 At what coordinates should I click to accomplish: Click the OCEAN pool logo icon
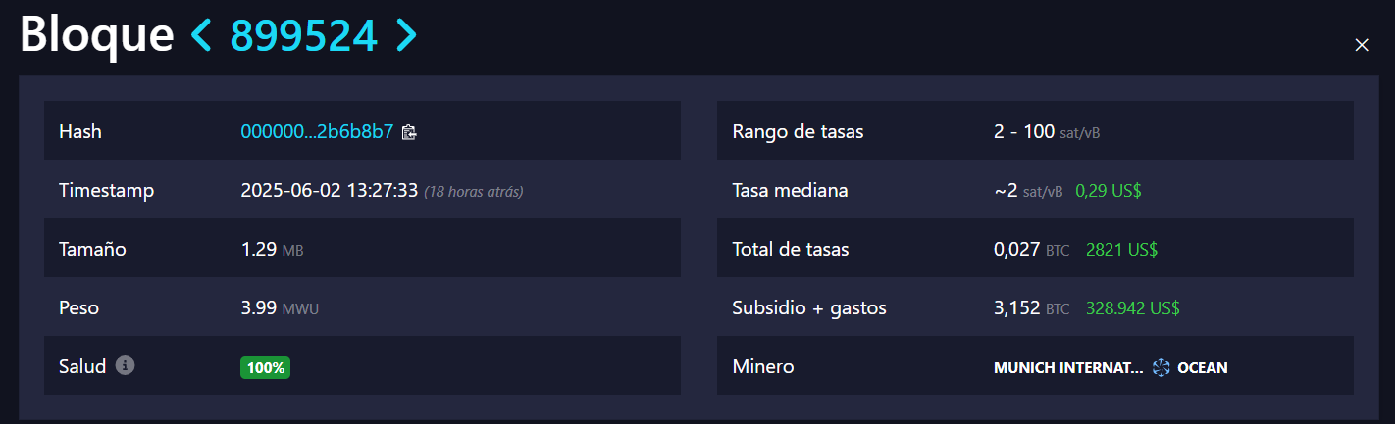click(1162, 368)
